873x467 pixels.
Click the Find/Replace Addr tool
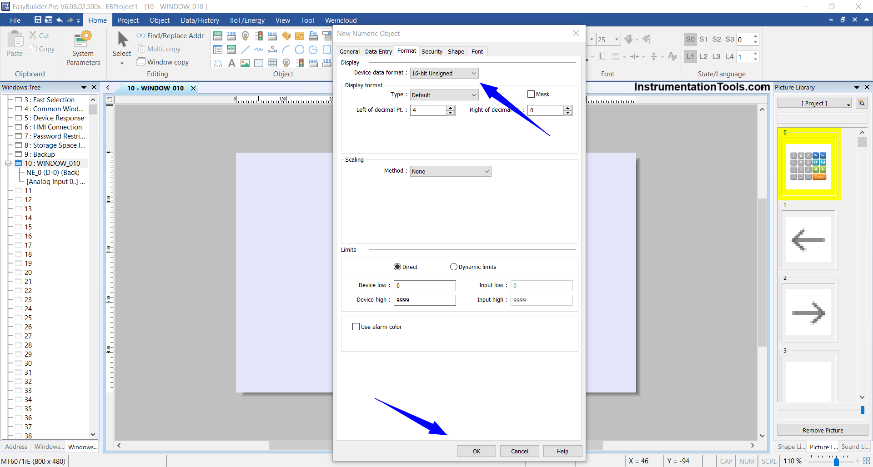coord(170,36)
